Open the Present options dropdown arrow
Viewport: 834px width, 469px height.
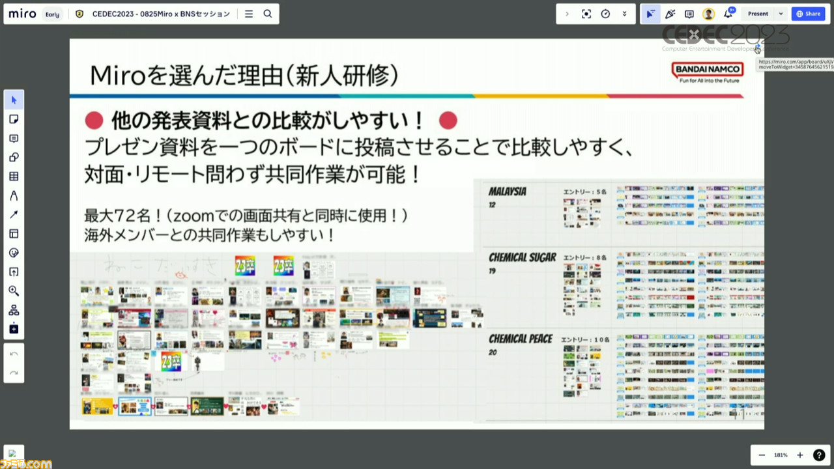coord(781,14)
